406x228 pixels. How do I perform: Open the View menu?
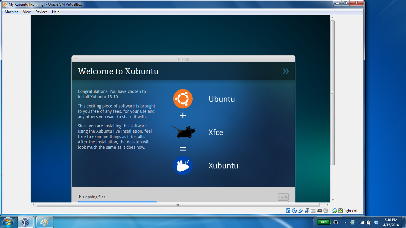27,12
